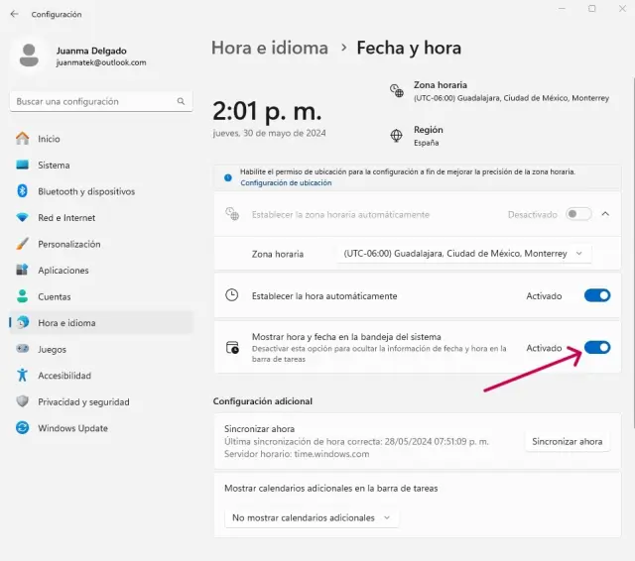The height and width of the screenshot is (561, 635).
Task: Click the Buscar una configuración search field
Action: pyautogui.click(x=94, y=101)
